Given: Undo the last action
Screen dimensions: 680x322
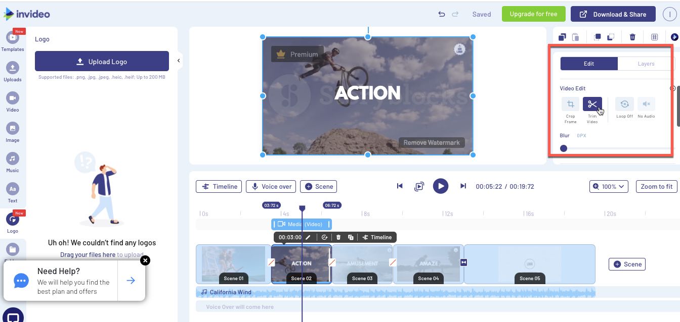Looking at the screenshot, I should pos(442,14).
